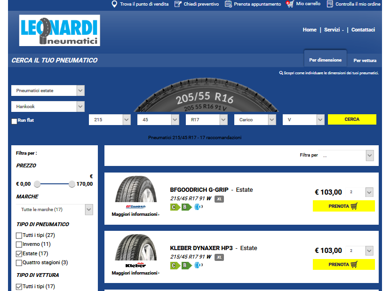Check the Inverno (11) filter
The height and width of the screenshot is (291, 390).
(19, 244)
